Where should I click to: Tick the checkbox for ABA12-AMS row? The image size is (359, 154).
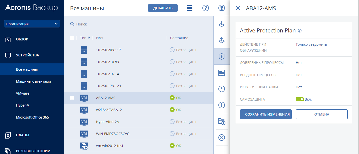pos(72,98)
